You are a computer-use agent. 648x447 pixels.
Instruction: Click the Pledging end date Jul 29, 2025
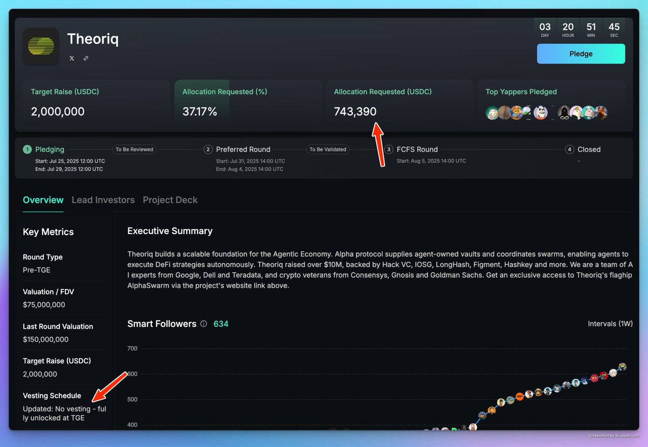tap(70, 169)
